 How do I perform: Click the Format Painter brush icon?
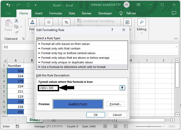click(x=16, y=32)
